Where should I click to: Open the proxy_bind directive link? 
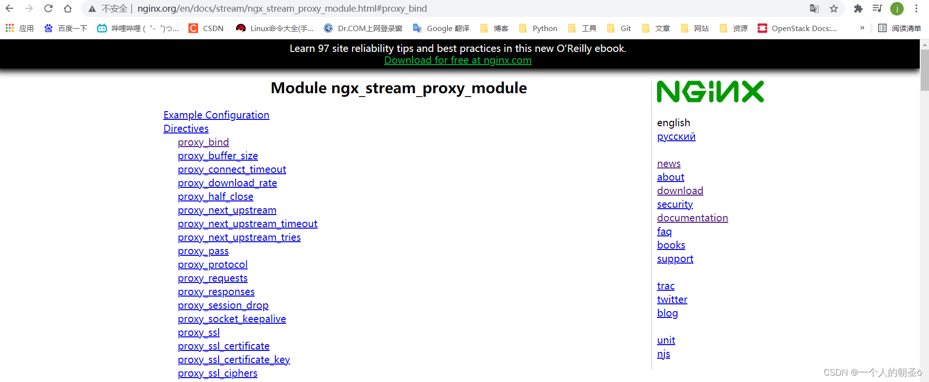(x=203, y=142)
